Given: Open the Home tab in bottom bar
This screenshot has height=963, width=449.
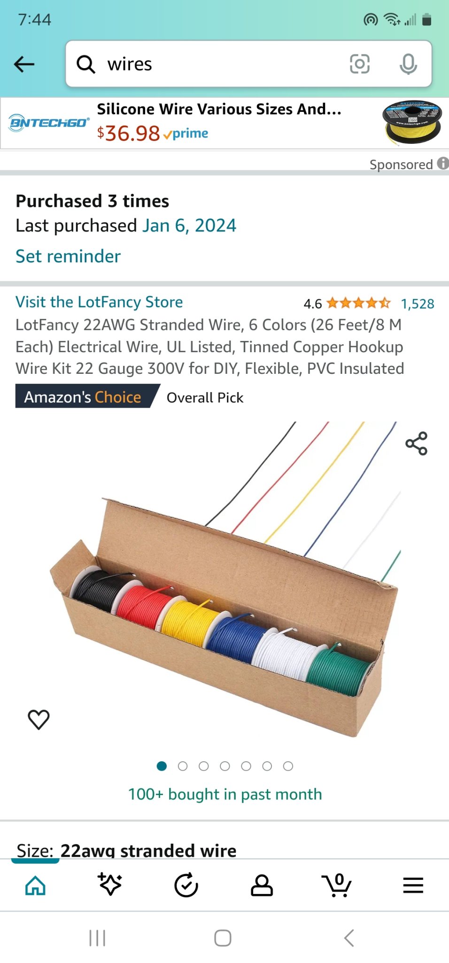Looking at the screenshot, I should [x=36, y=886].
